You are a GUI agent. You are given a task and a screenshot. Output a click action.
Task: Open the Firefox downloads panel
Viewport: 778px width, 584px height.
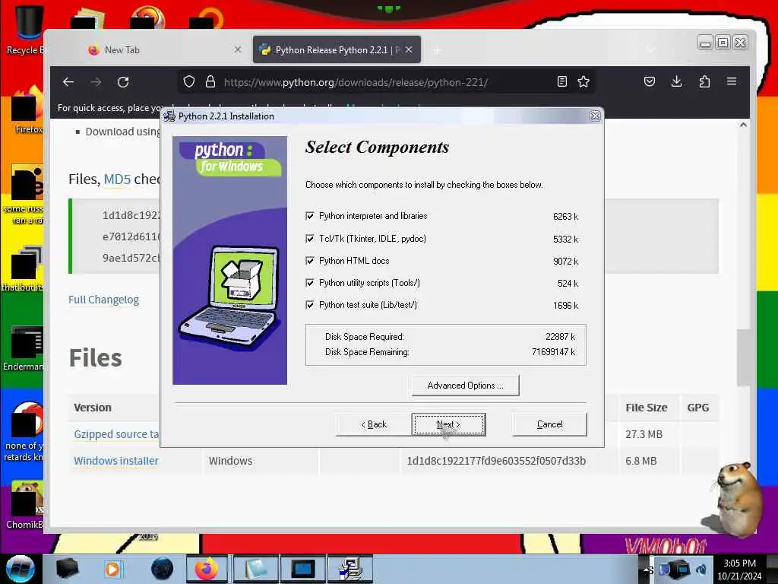click(x=676, y=81)
